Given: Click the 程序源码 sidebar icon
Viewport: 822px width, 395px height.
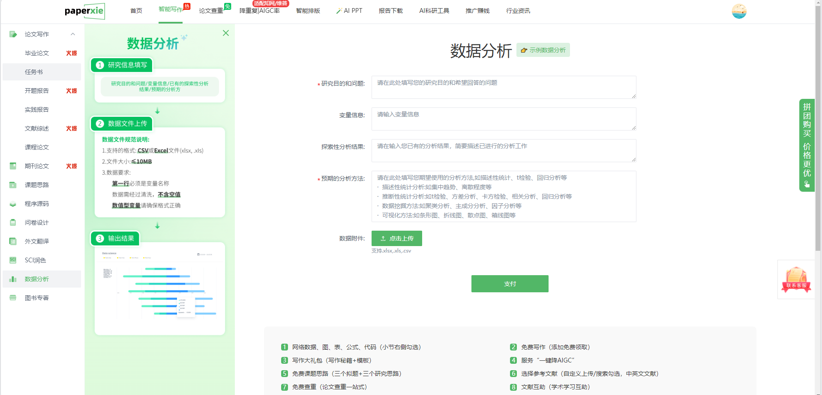Looking at the screenshot, I should click(13, 204).
